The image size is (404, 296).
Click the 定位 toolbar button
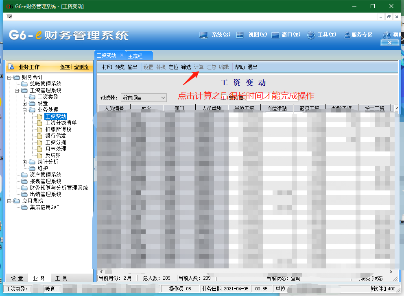click(173, 67)
